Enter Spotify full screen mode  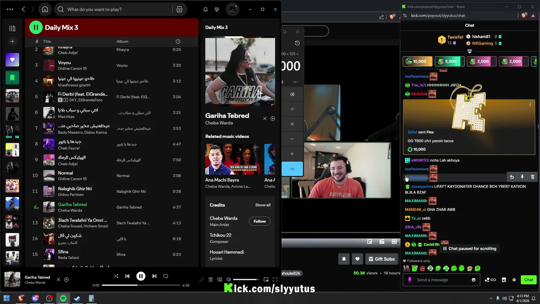click(x=275, y=280)
